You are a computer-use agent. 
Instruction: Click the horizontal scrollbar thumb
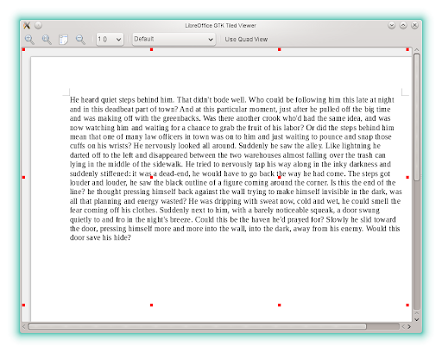pyautogui.click(x=197, y=326)
